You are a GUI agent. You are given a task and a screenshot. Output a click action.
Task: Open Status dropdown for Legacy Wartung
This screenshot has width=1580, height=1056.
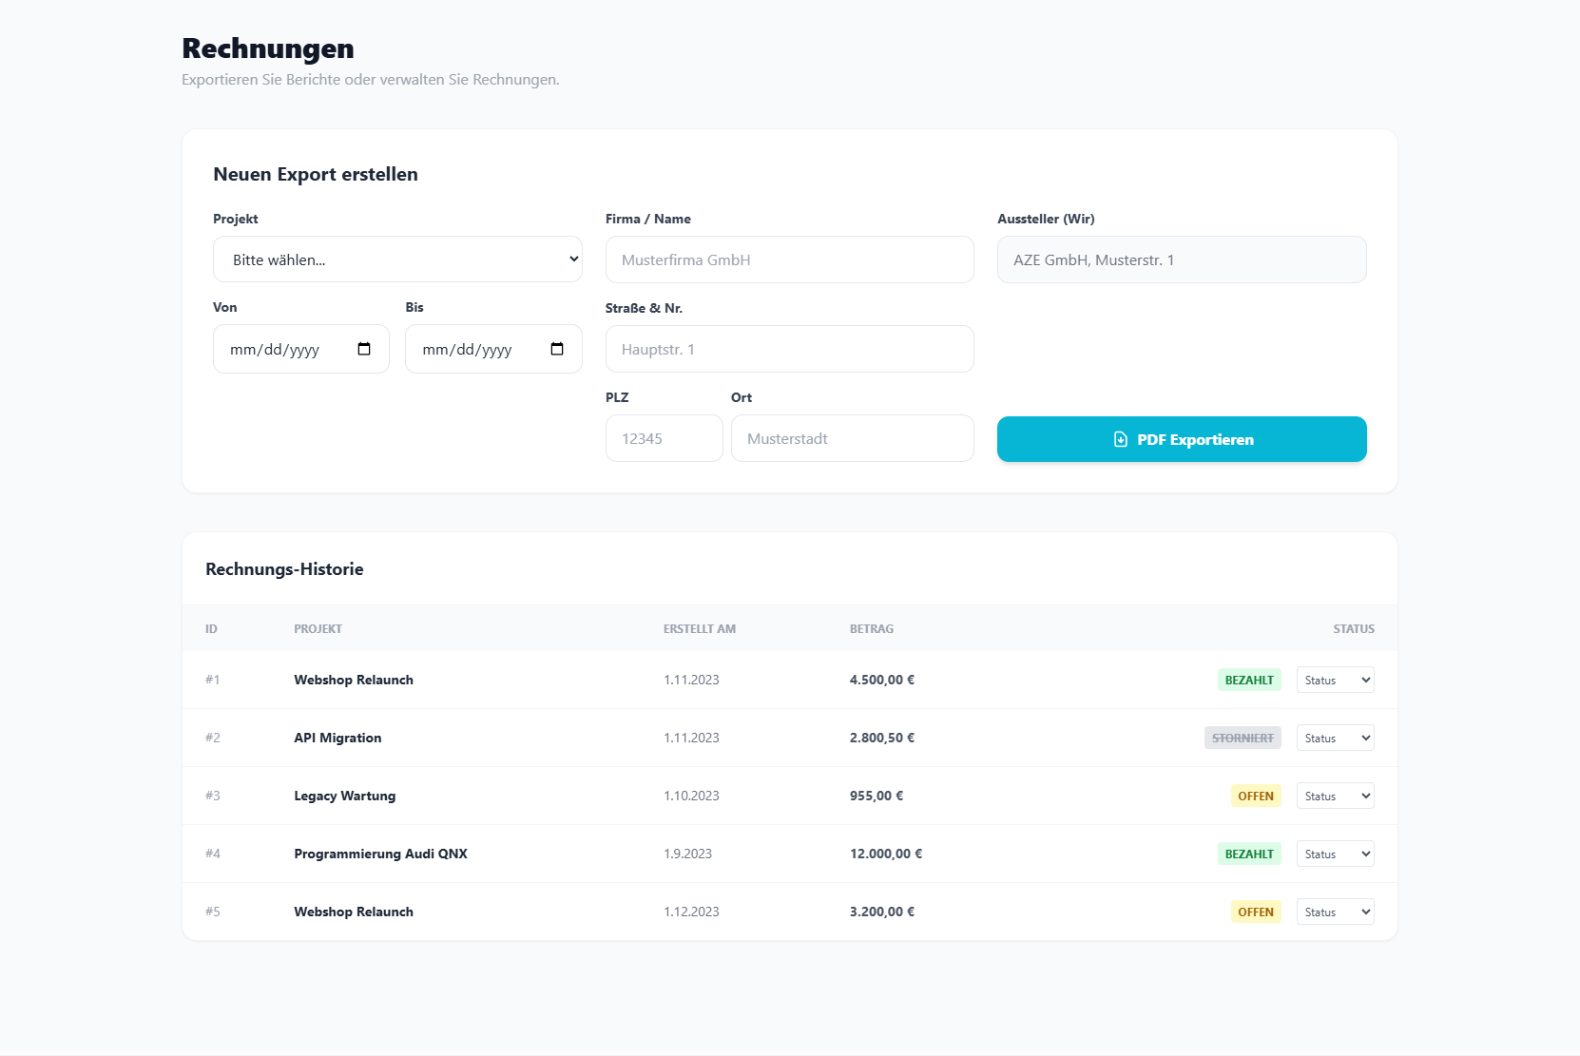click(1335, 796)
